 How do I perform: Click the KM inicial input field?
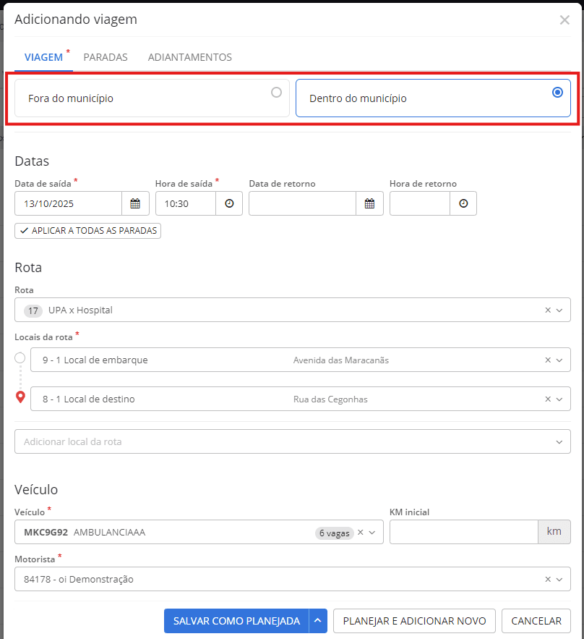point(463,532)
